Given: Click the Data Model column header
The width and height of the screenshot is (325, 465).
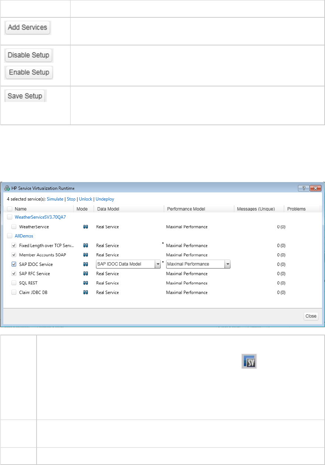Looking at the screenshot, I should pos(108,209).
